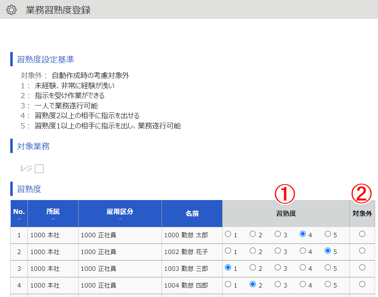Mark 勤怠 四郎 as 対象外
The height and width of the screenshot is (297, 378).
pos(362,284)
